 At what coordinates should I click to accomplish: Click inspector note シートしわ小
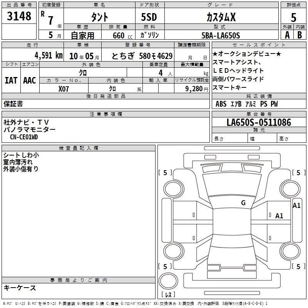click(x=21, y=155)
